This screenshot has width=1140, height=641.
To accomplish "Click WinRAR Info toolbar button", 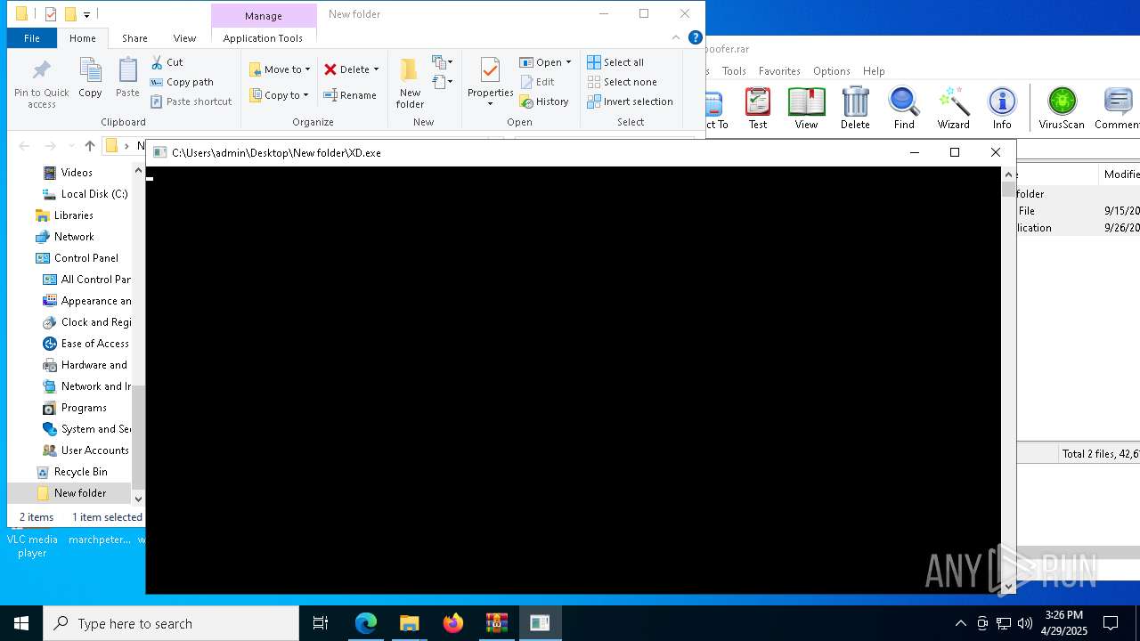I will (1002, 109).
